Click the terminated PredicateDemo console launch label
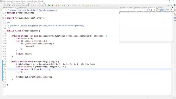 (x=146, y=12)
